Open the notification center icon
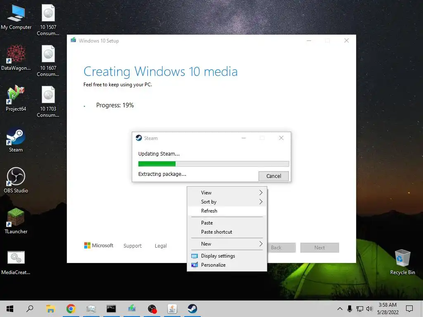 (x=409, y=309)
